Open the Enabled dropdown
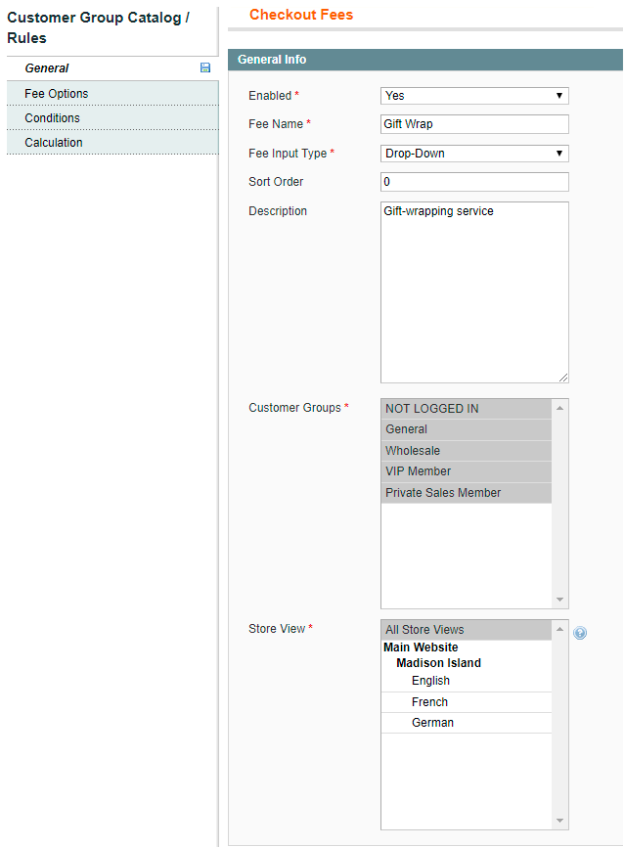This screenshot has width=624, height=848. 474,96
